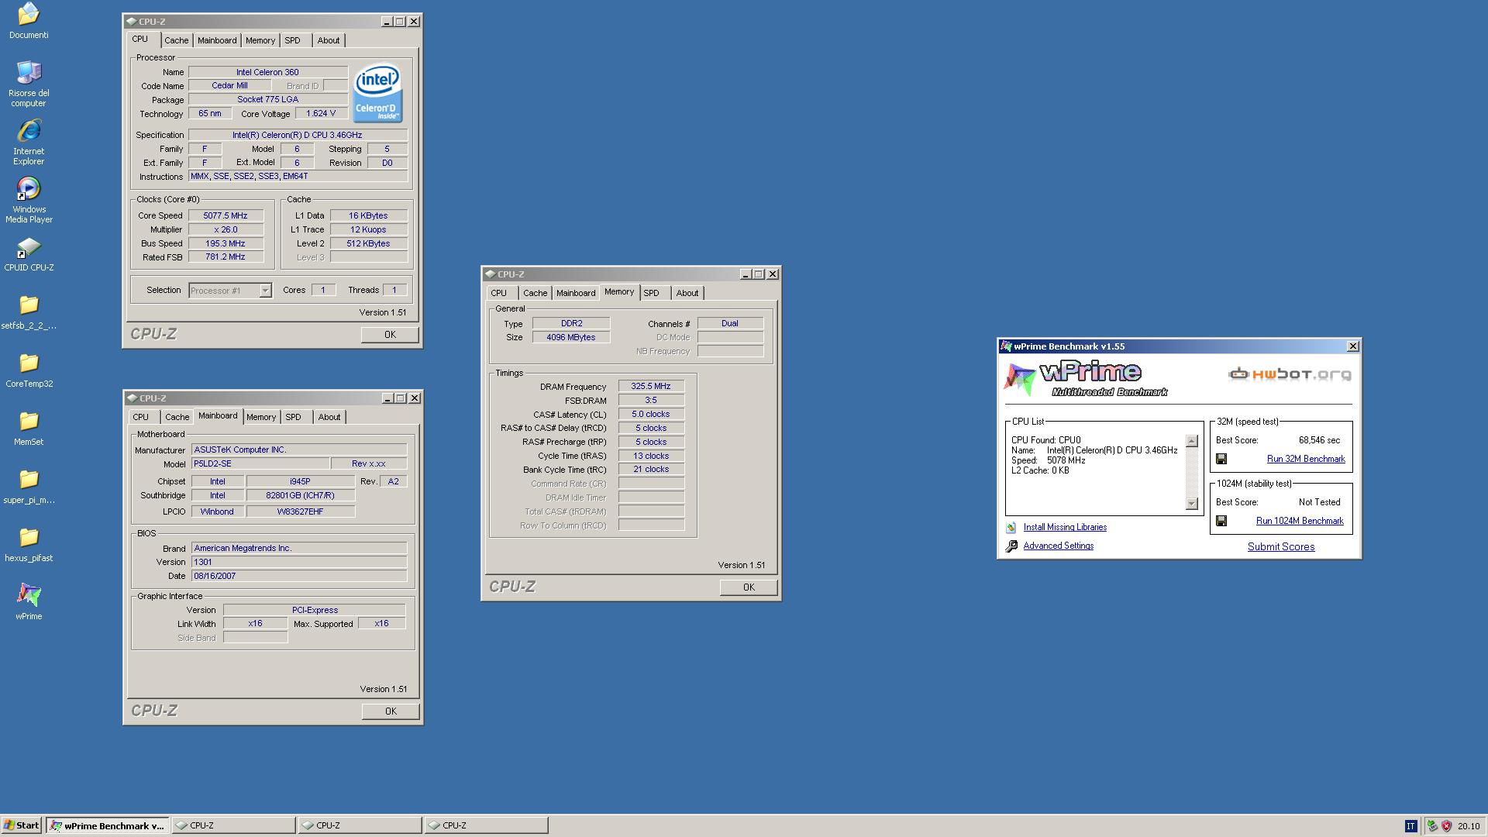Click the Start button
This screenshot has width=1488, height=837.
coord(22,825)
